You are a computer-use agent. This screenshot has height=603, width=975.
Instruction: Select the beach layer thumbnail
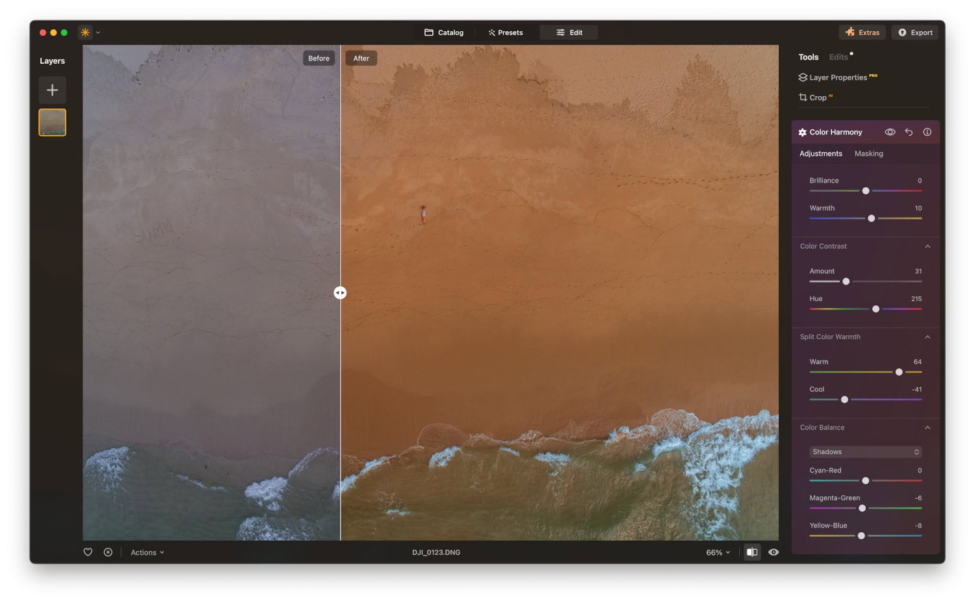(52, 122)
